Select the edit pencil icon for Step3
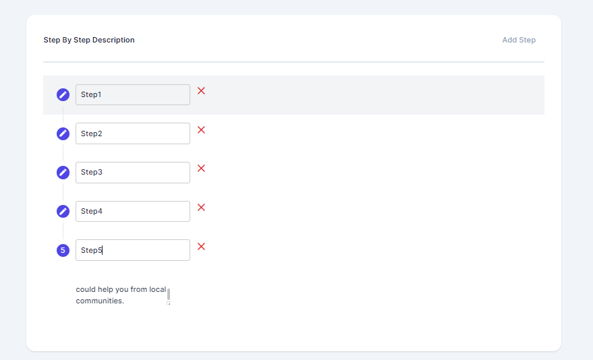 pos(63,173)
